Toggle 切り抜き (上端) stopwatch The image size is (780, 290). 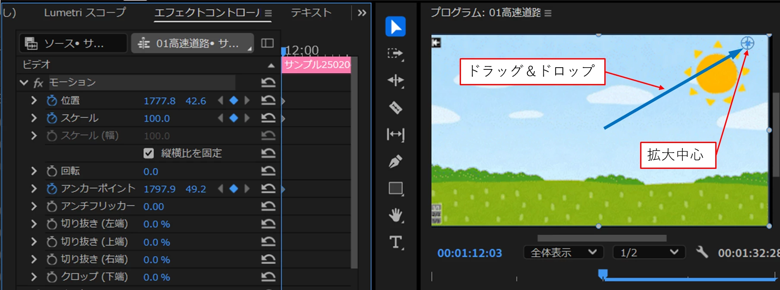pos(52,242)
